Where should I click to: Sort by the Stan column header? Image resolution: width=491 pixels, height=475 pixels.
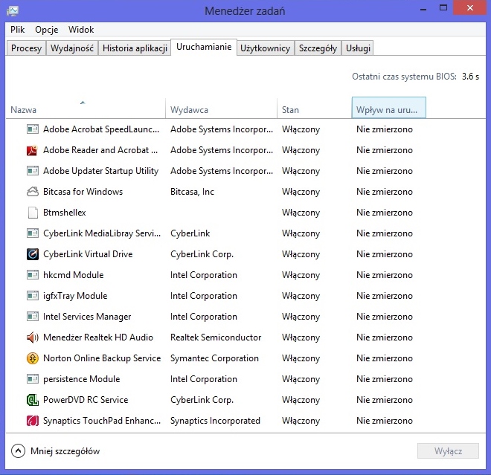pyautogui.click(x=315, y=108)
